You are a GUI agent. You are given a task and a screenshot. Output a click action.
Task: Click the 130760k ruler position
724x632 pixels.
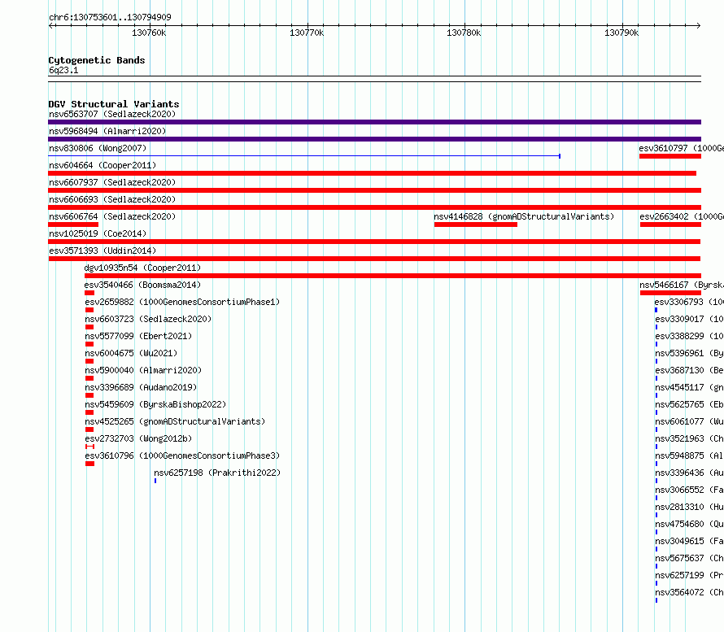click(x=149, y=33)
